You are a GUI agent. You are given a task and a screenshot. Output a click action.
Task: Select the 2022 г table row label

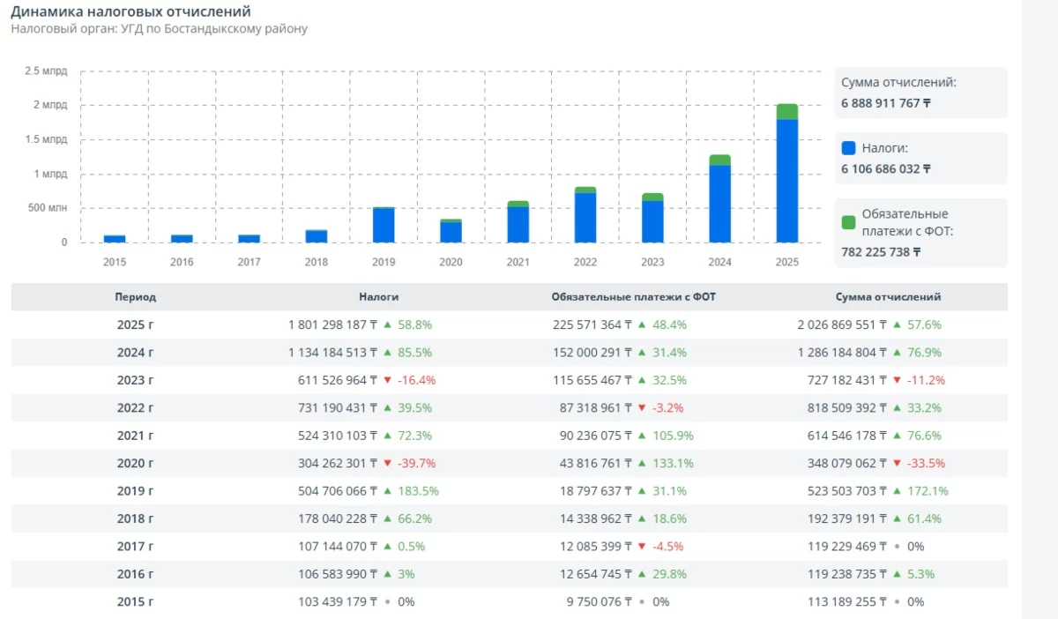(135, 408)
